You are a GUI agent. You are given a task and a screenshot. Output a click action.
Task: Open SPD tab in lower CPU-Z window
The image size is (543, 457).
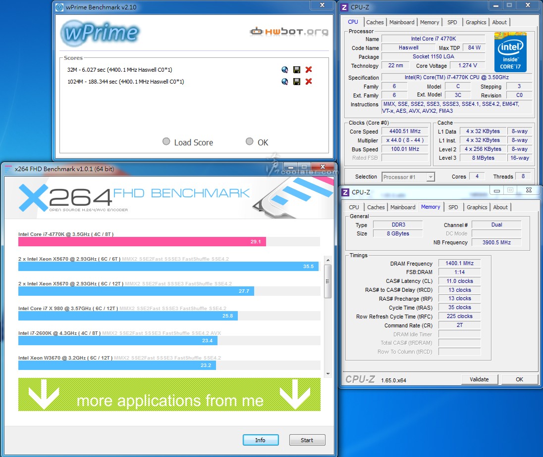pos(453,207)
